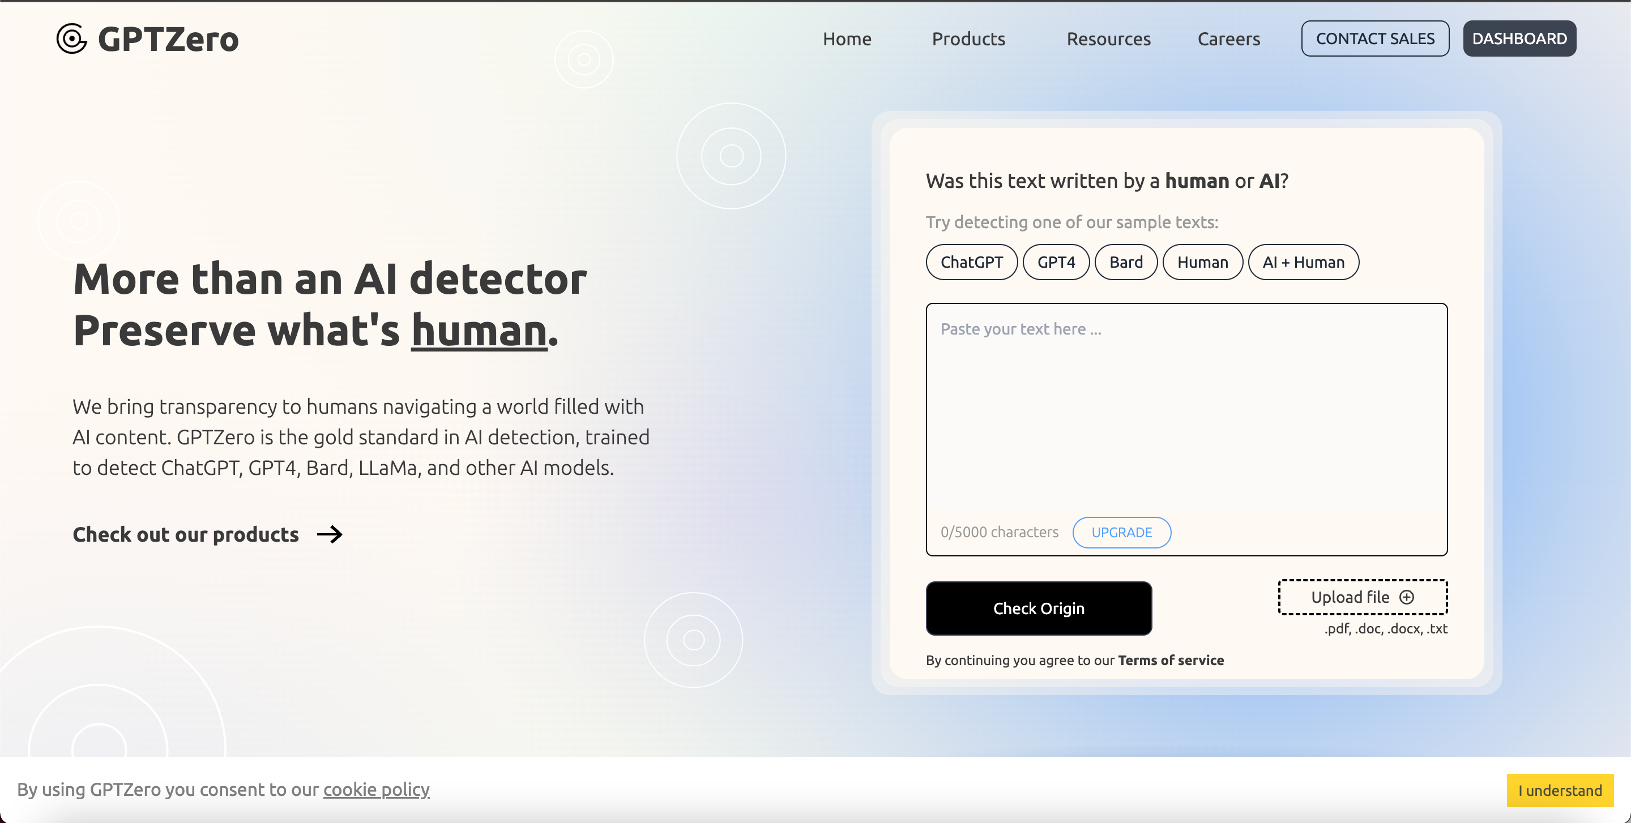Open the cookie policy link
The width and height of the screenshot is (1631, 823).
(376, 790)
